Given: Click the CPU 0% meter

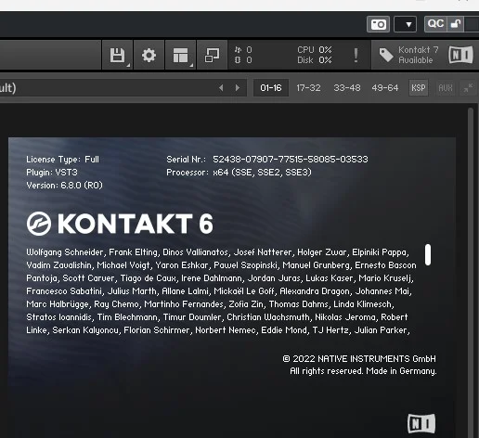Looking at the screenshot, I should click(315, 50).
